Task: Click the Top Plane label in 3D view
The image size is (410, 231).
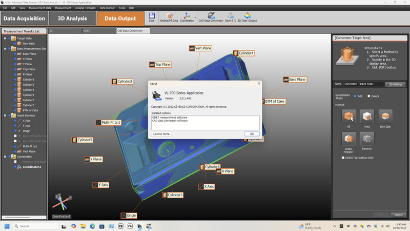Action: pos(160,65)
